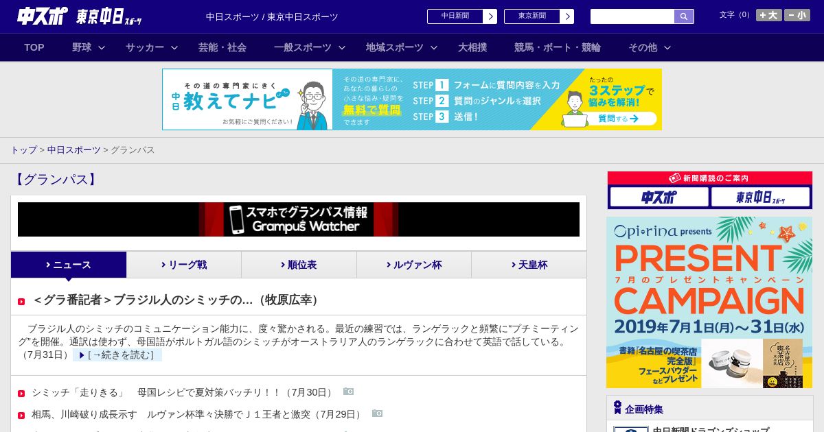Open 野球 navigation label

tap(82, 47)
